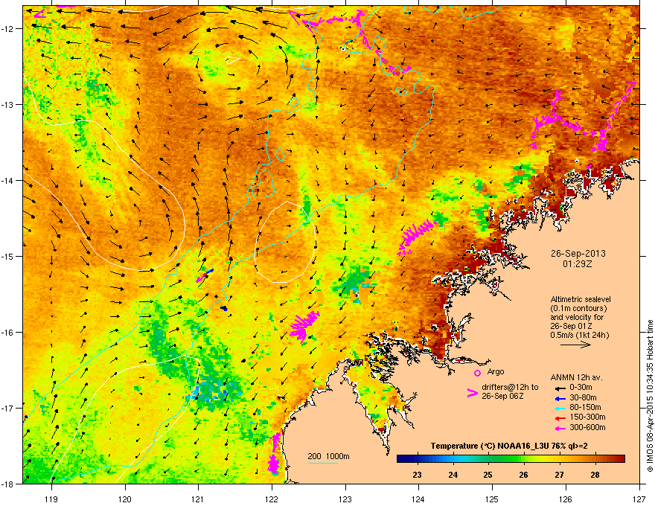Click the color bar tick label '26'
Image resolution: width=655 pixels, height=506 pixels.
point(523,475)
